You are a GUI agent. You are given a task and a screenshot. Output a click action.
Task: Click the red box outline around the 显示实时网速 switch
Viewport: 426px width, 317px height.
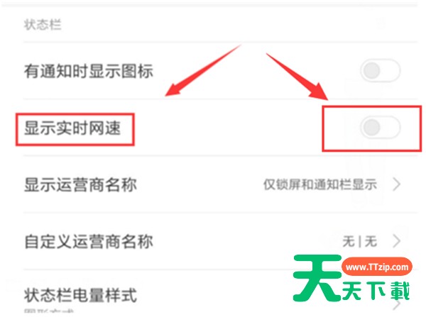pyautogui.click(x=372, y=128)
